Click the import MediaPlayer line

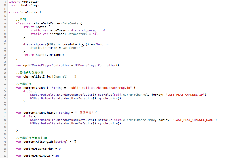click(x=25, y=5)
